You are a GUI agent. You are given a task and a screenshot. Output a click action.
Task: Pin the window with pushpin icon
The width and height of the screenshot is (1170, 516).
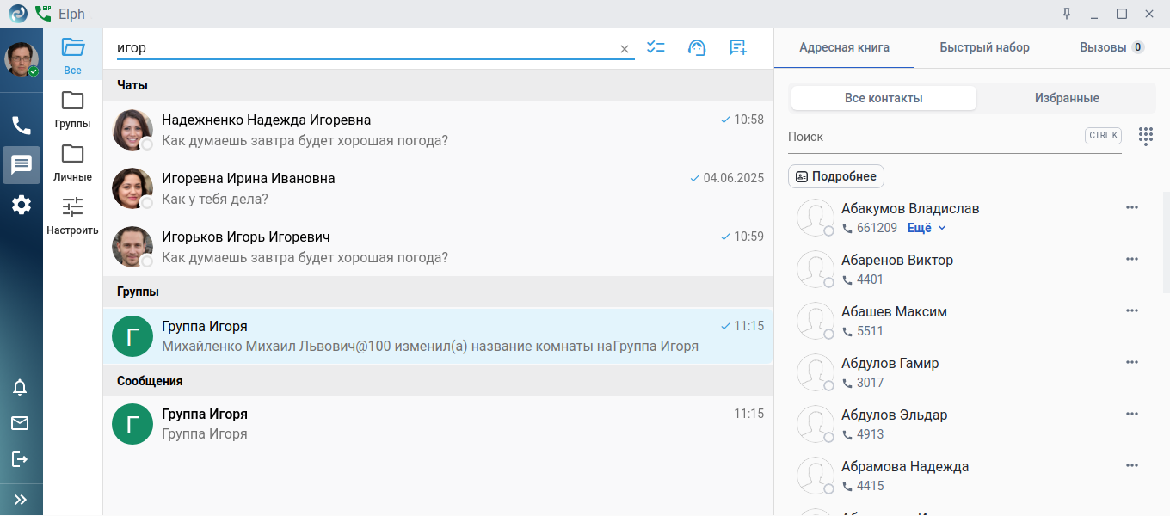1067,14
